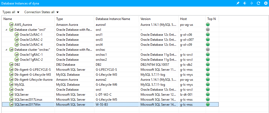Viewport: 269px width, 113px height.
Task: Click type cell "DB2 Database"
Action: (x=66, y=64)
